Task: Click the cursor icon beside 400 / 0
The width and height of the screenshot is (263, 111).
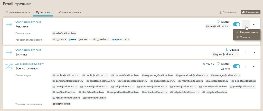Action: (204, 64)
